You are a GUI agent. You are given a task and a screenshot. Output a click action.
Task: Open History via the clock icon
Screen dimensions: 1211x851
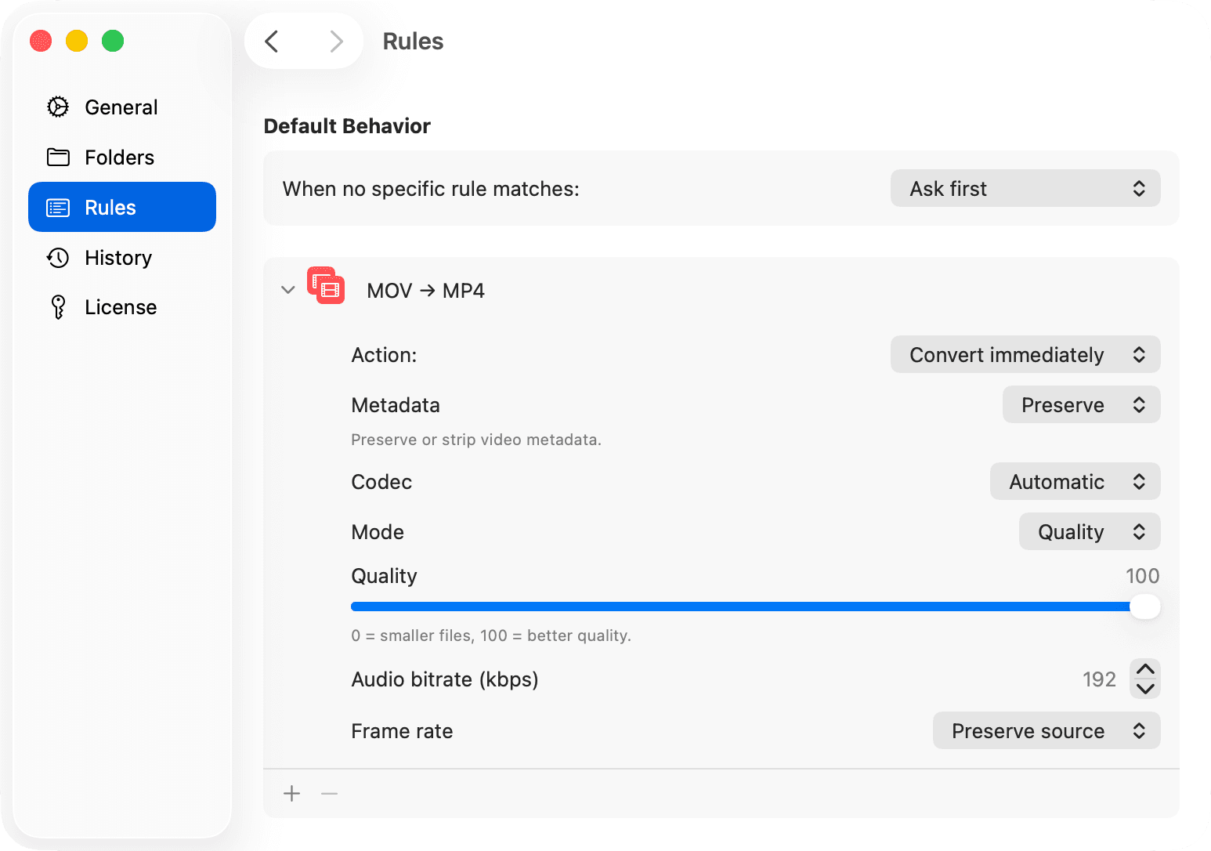58,257
